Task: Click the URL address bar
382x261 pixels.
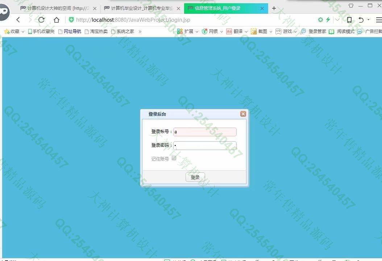Action: coord(133,20)
